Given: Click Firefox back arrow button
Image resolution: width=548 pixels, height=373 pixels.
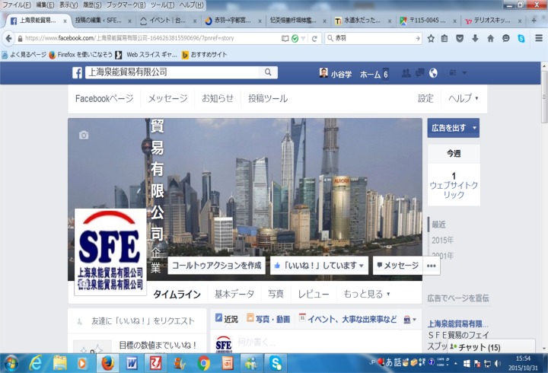Looking at the screenshot, I should 8,39.
